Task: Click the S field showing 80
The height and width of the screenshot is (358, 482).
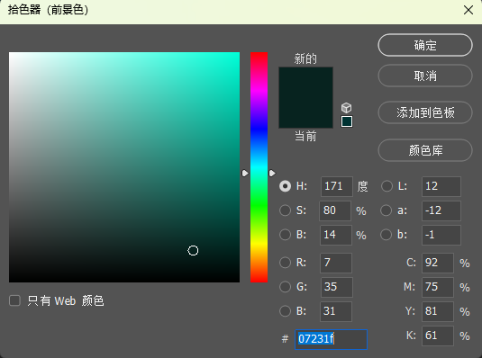Action: coord(335,210)
